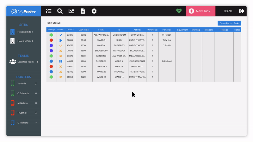Click 'WARD 14' destination cell
253x142 pixels.
click(119, 77)
